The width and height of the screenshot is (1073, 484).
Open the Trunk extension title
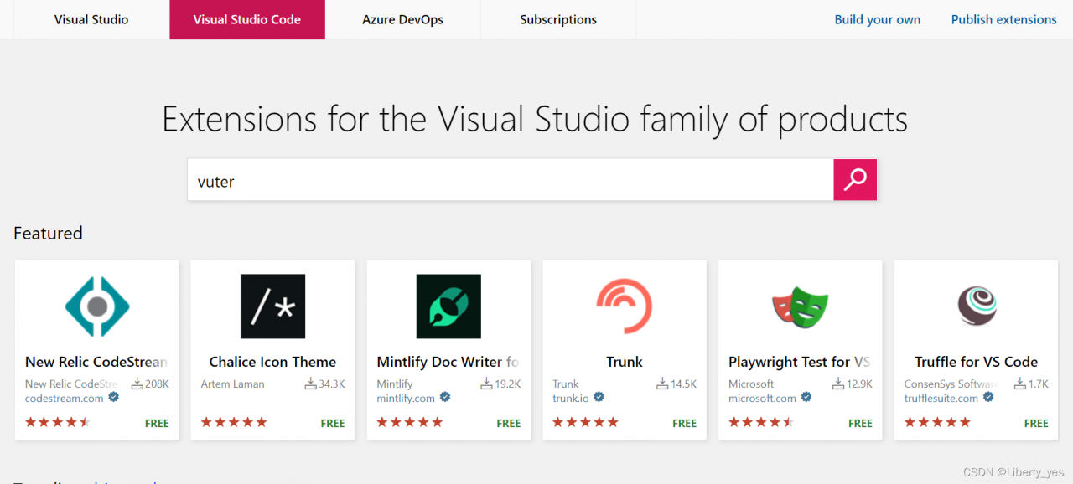[x=625, y=362]
